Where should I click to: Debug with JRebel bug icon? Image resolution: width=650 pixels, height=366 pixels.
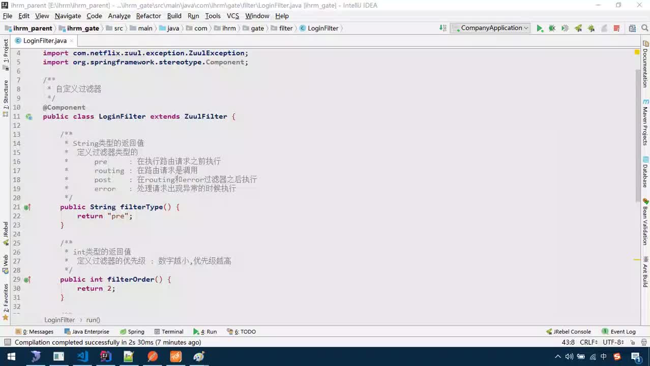tap(591, 28)
